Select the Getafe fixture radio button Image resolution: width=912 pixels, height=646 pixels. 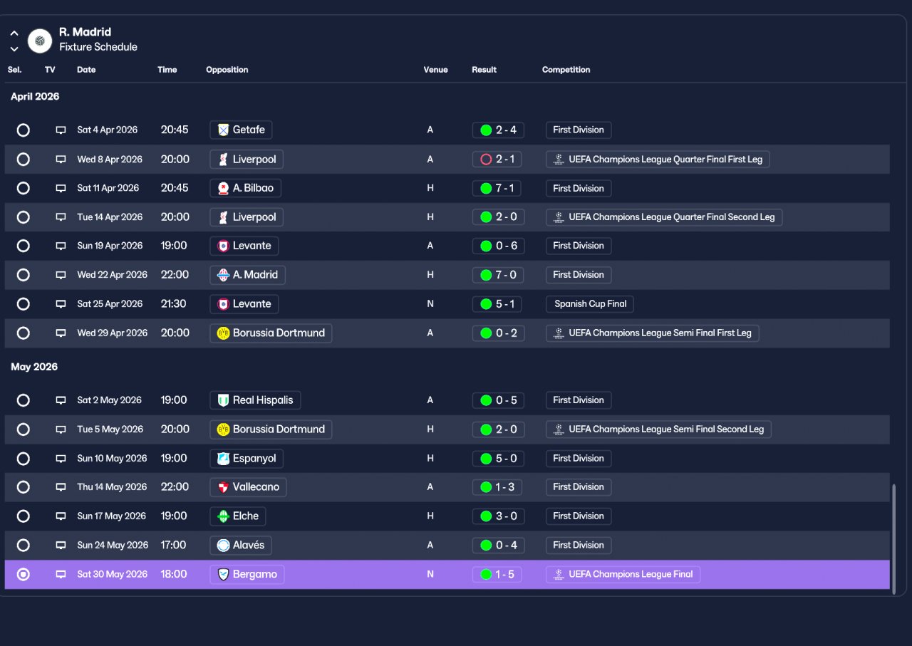click(x=24, y=130)
